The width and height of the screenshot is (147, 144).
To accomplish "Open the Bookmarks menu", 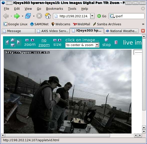I will (x=55, y=9).
